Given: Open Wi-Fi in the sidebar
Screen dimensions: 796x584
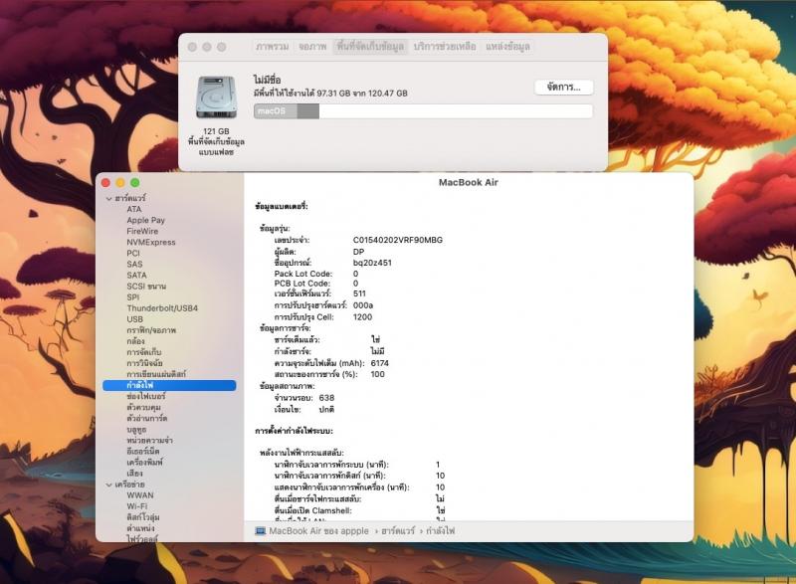Looking at the screenshot, I should click(137, 506).
